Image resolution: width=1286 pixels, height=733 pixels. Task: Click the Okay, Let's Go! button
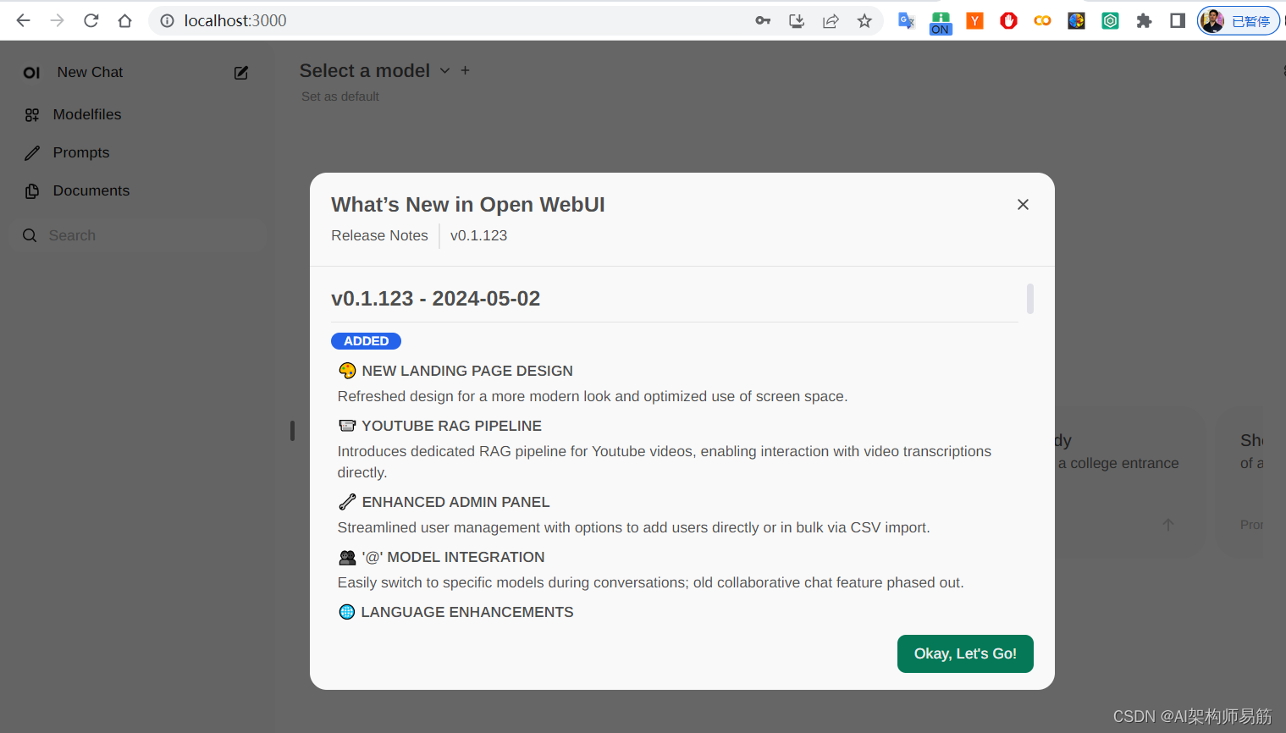(x=965, y=653)
